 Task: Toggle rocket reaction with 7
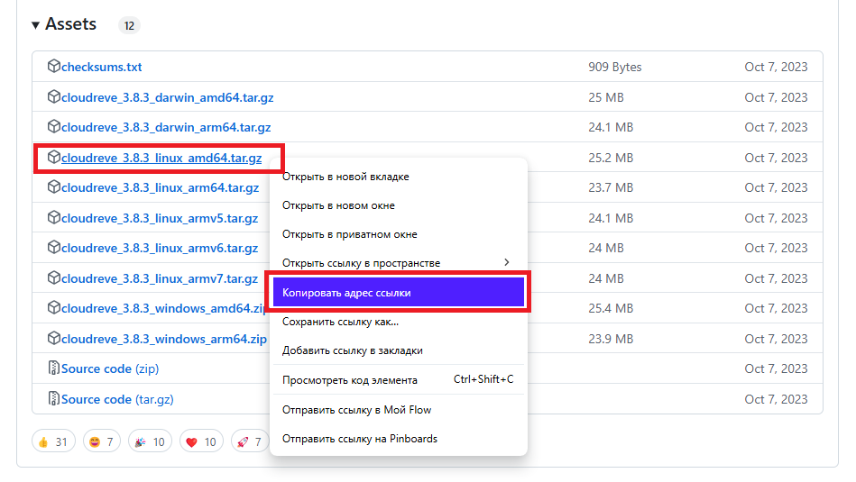click(250, 441)
